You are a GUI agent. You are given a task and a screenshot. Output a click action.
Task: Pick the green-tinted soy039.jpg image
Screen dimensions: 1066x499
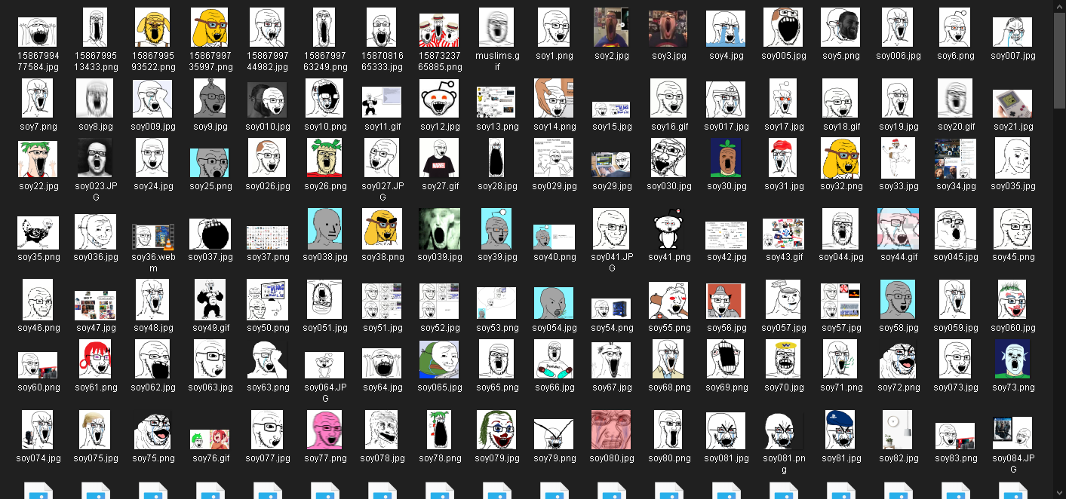[439, 229]
